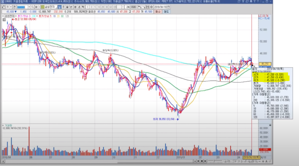
Task: Choose the 3 interval preset button
Action: pos(91,7)
